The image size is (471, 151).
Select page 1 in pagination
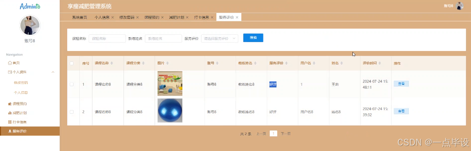(274, 134)
